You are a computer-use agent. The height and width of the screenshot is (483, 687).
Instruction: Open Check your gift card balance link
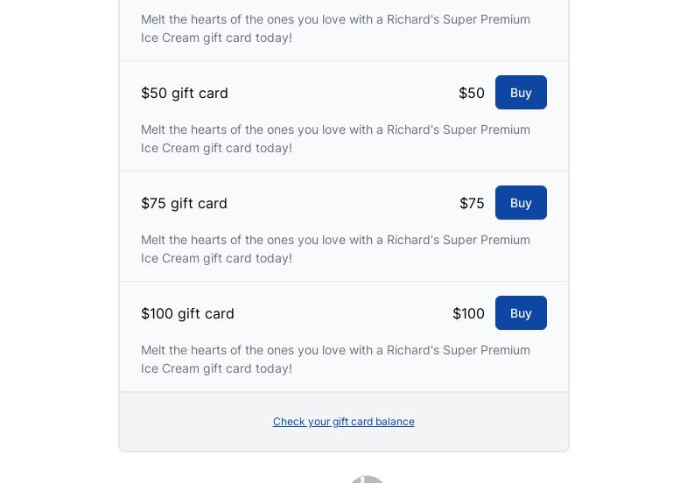tap(344, 422)
